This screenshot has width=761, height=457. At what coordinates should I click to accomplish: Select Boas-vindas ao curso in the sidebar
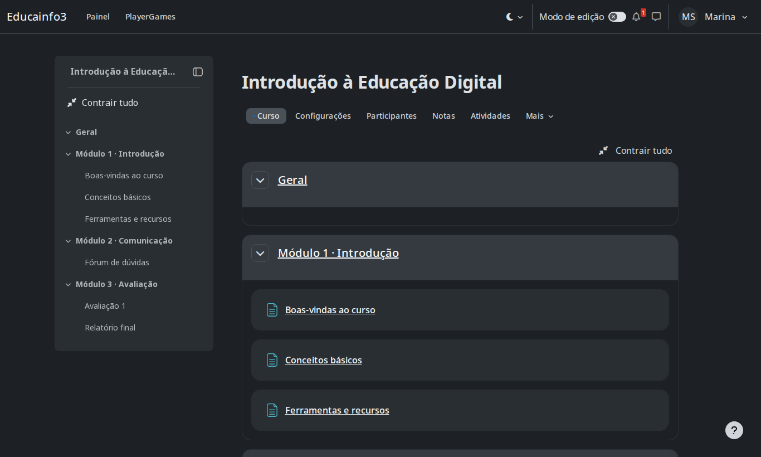coord(124,176)
